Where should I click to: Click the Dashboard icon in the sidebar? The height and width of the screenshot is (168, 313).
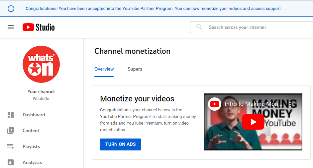click(x=11, y=115)
